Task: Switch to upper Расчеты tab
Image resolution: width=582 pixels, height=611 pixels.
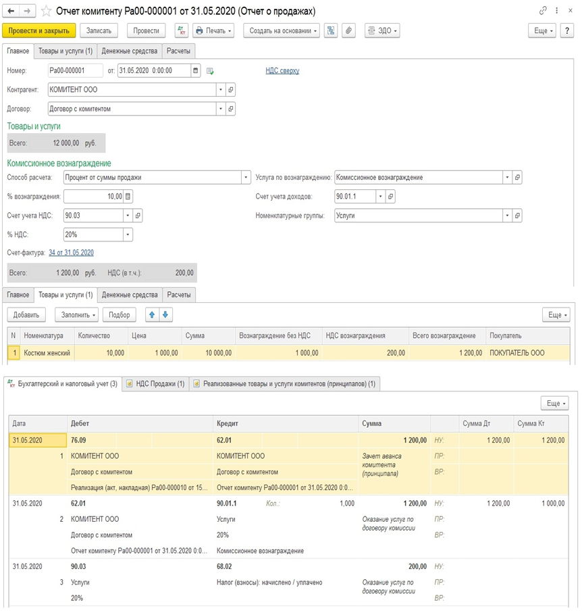Action: click(178, 51)
